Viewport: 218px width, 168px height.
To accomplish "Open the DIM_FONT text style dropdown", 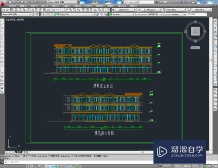I will pos(135,10).
